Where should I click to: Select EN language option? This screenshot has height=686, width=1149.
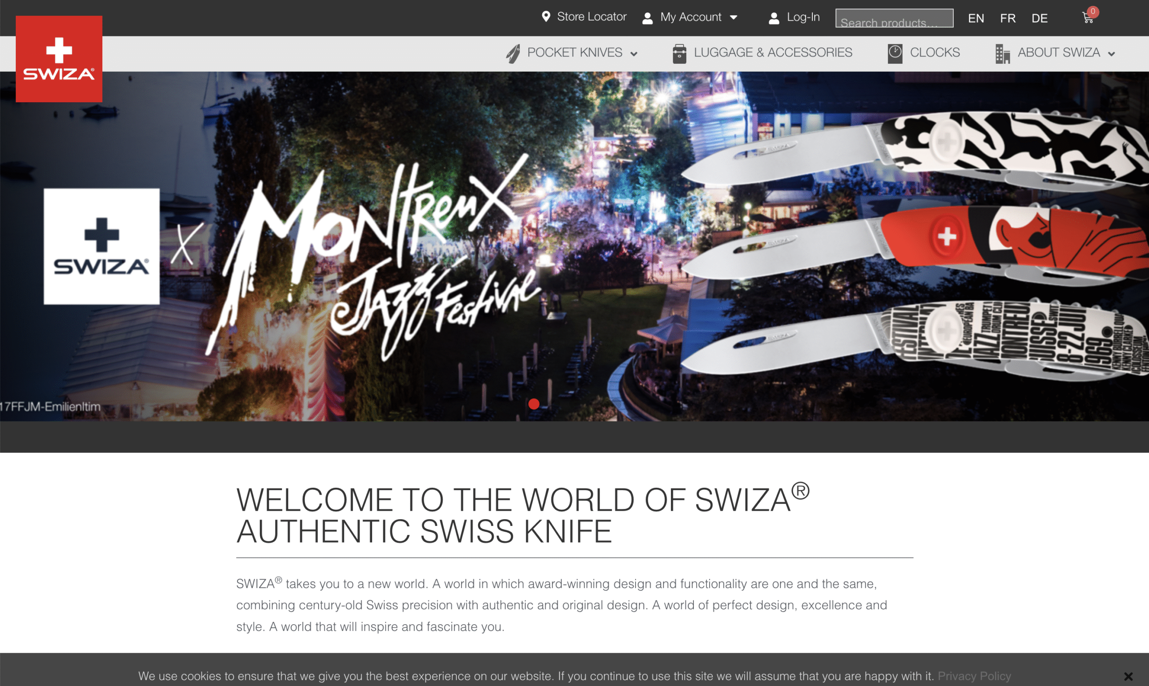(976, 18)
